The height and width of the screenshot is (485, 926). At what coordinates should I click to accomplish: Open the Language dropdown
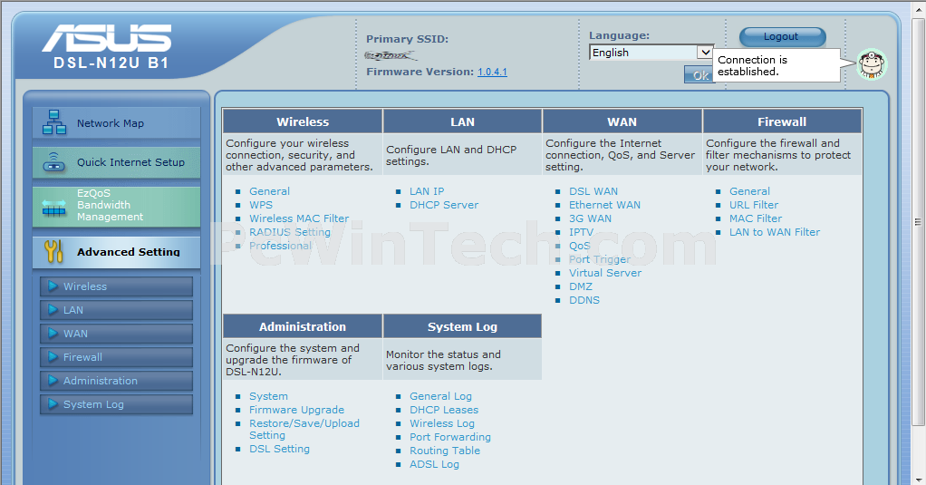pos(651,53)
